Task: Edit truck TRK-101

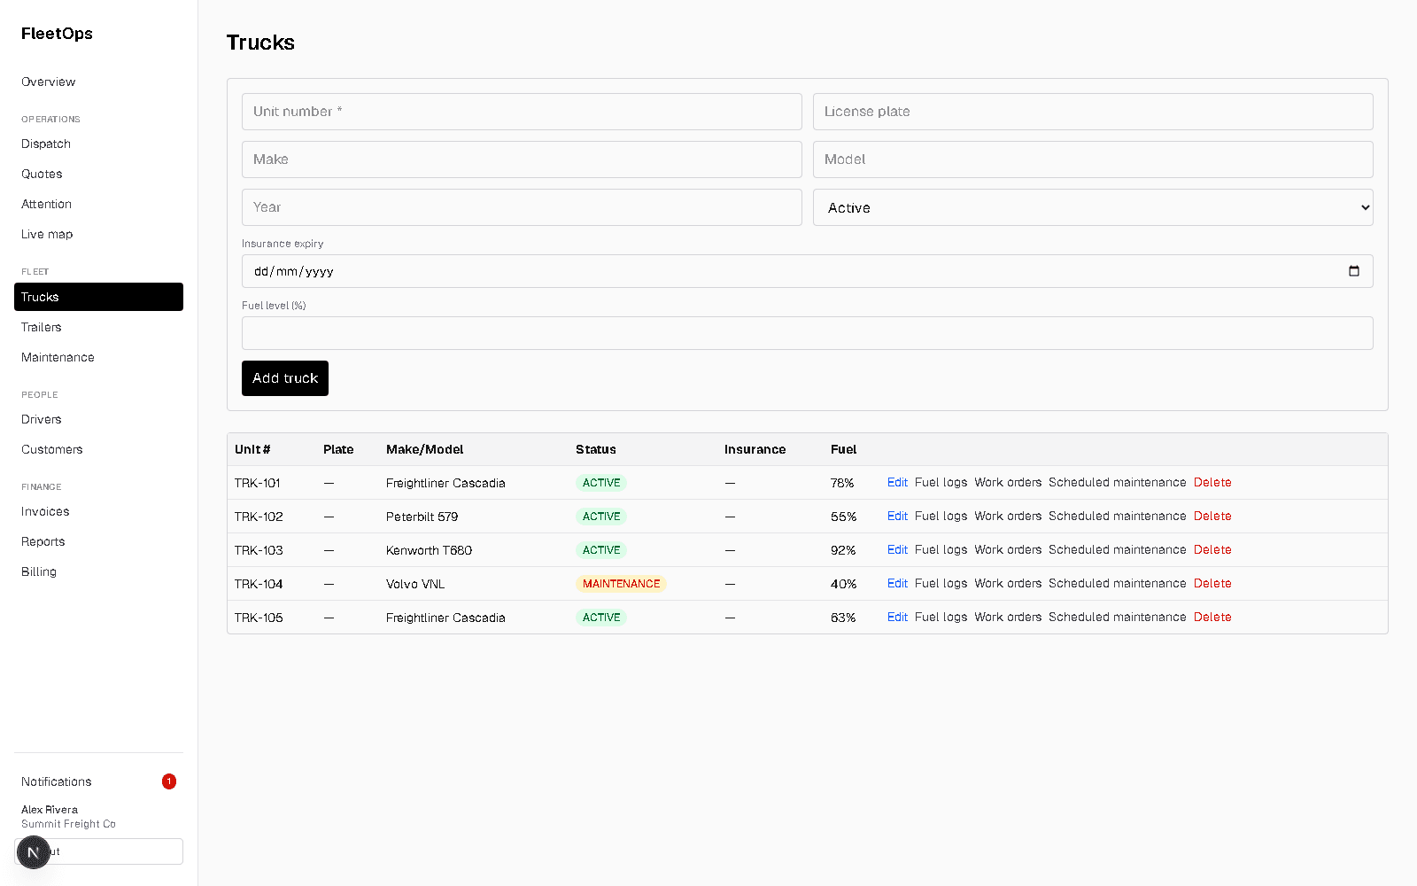Action: pyautogui.click(x=897, y=482)
